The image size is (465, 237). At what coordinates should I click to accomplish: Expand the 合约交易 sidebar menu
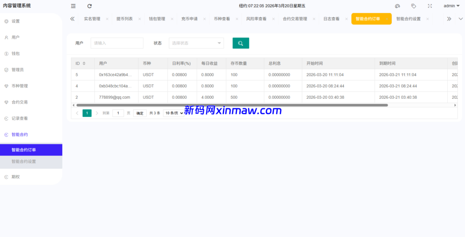31,102
